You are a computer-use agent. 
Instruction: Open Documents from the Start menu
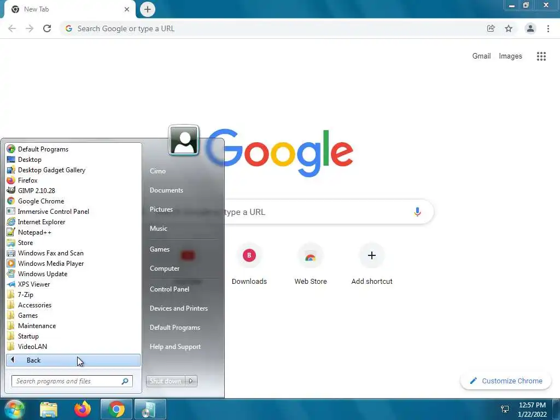pos(166,190)
